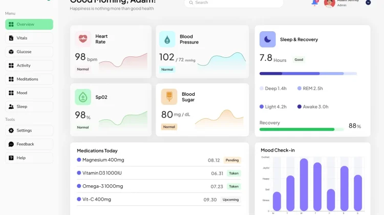
Task: Click the SpO2 Normal badge
Action: 83,127
